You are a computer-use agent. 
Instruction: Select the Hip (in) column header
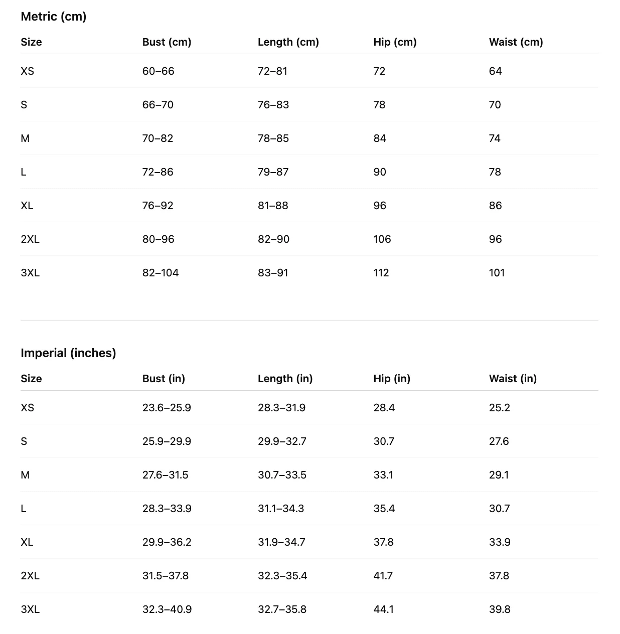(x=392, y=379)
